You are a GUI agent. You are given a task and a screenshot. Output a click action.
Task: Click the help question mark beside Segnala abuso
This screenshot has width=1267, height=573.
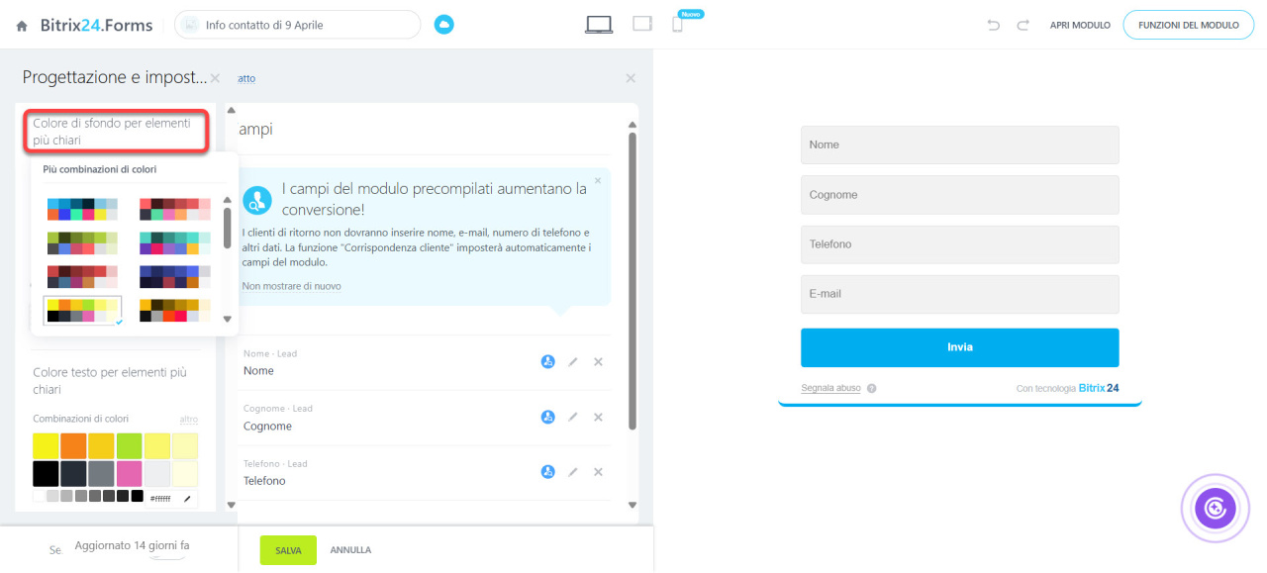point(871,389)
